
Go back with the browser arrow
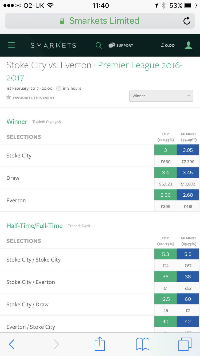pos(11,344)
